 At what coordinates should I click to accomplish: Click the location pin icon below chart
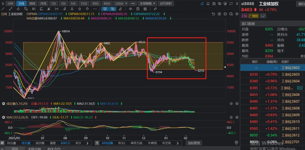[x=237, y=142]
